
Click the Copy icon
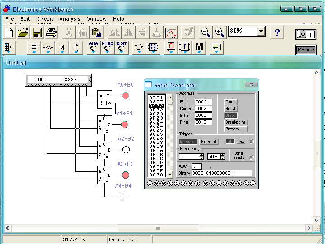coord(82,32)
